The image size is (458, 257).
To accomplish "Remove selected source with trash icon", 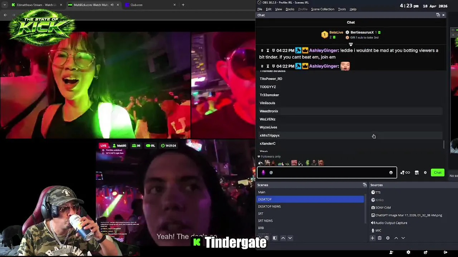I will pos(380,238).
